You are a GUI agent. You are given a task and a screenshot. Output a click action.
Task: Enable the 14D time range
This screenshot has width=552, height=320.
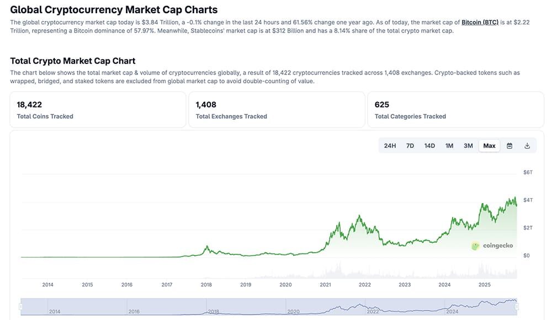pyautogui.click(x=429, y=145)
